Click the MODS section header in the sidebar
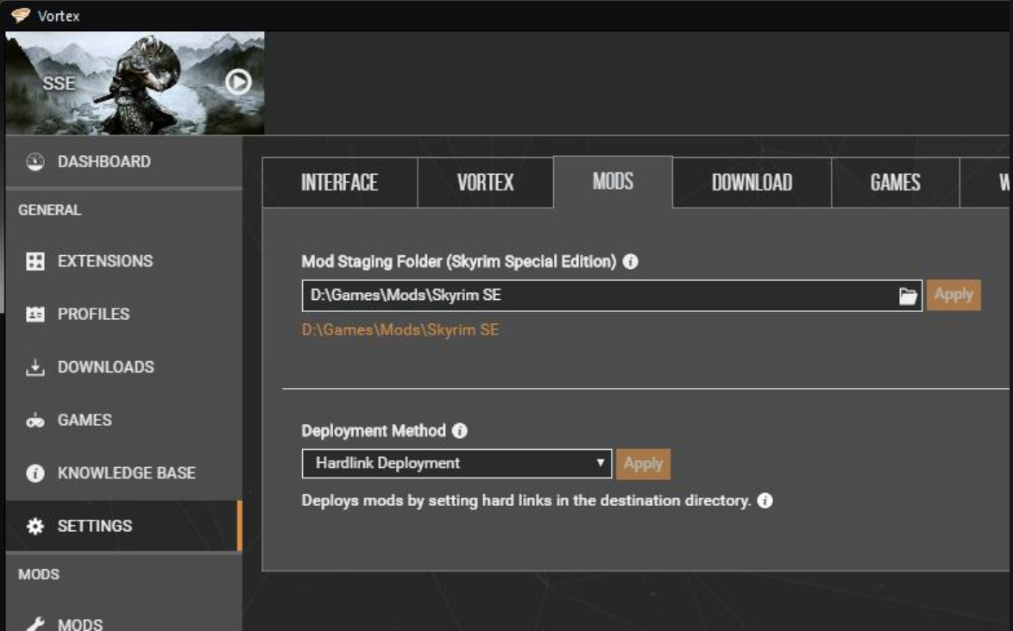Screen dimensions: 1013x631 coord(39,574)
